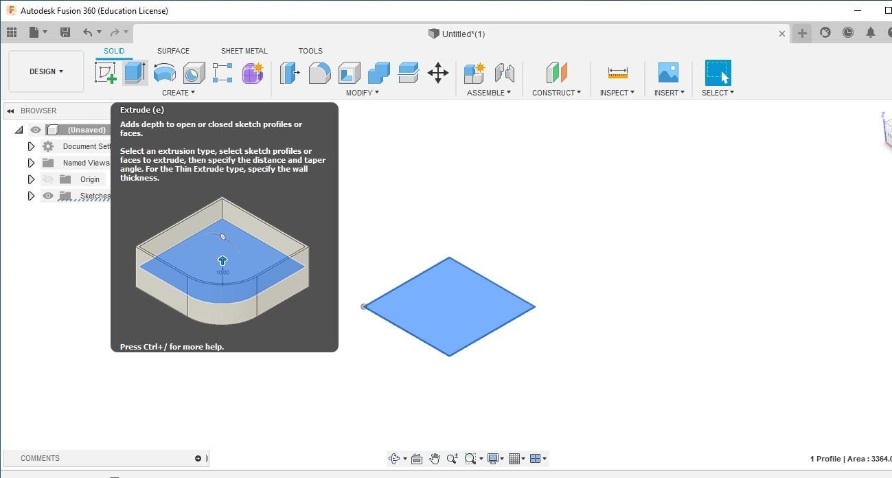Screen dimensions: 892x478
Task: Click the Rectangular Pattern icon
Action: point(222,72)
